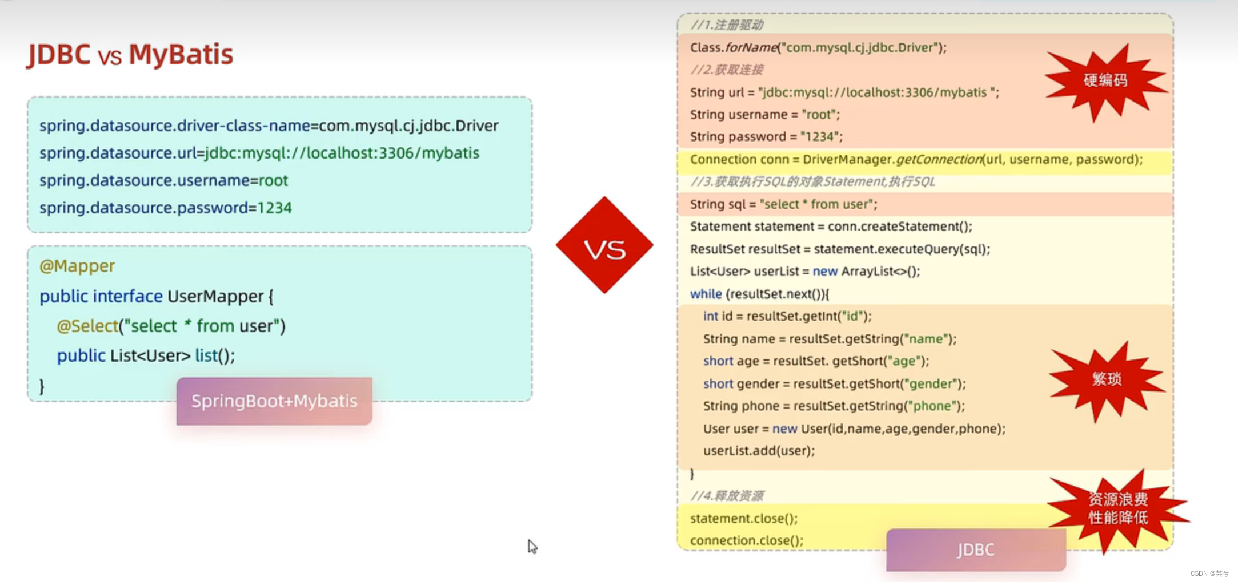Select the spring.datasource.username=root line
Image resolution: width=1238 pixels, height=582 pixels.
point(163,180)
